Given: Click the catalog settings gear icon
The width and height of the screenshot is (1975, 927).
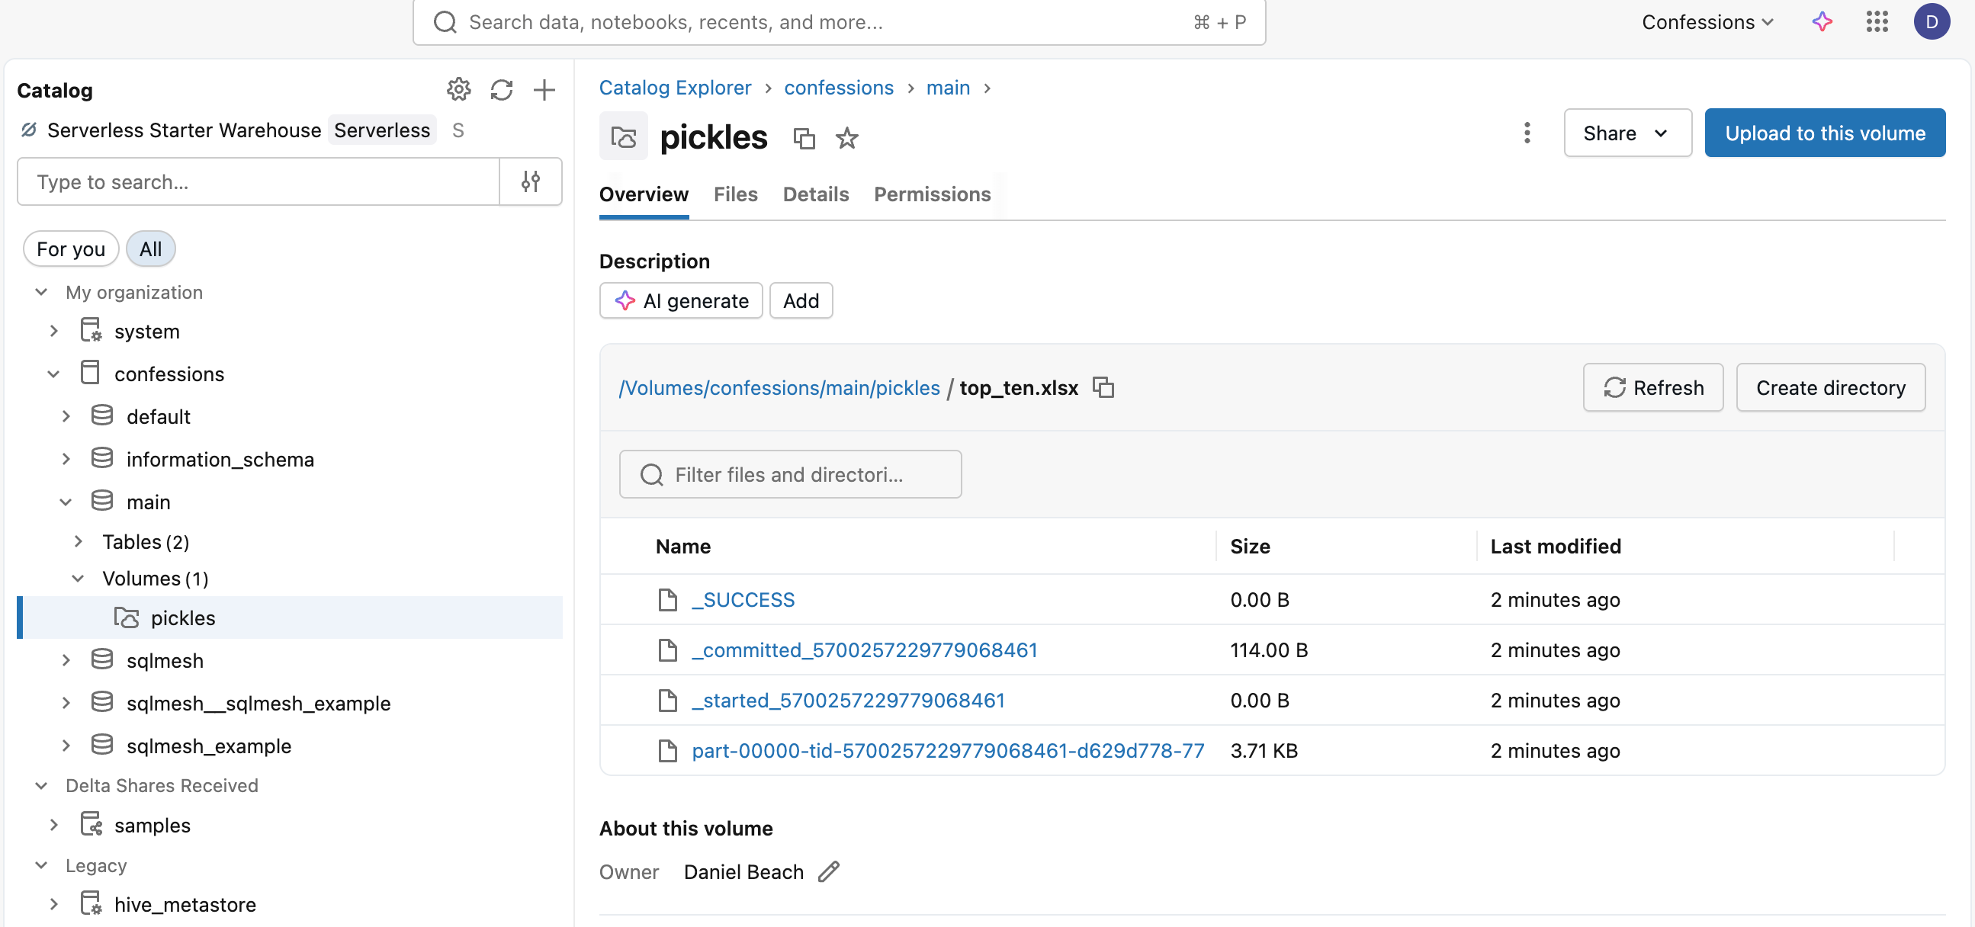Looking at the screenshot, I should (x=458, y=90).
